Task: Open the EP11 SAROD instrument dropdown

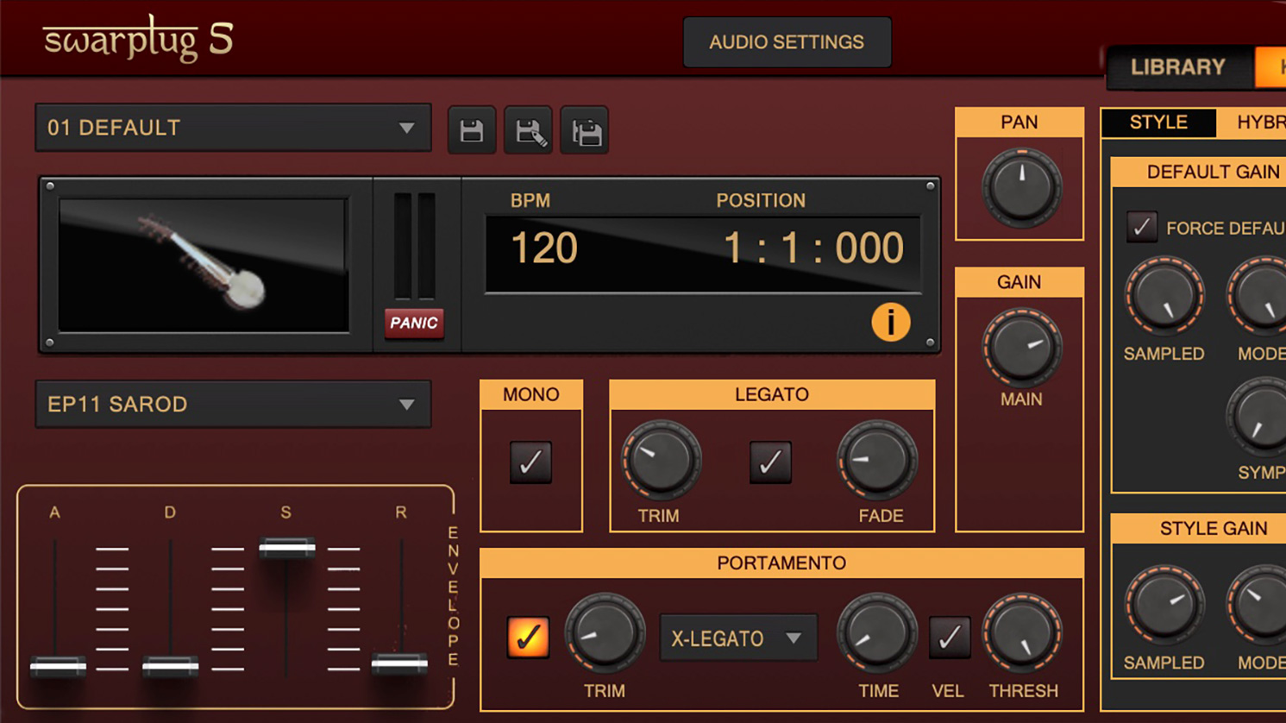Action: pos(233,405)
